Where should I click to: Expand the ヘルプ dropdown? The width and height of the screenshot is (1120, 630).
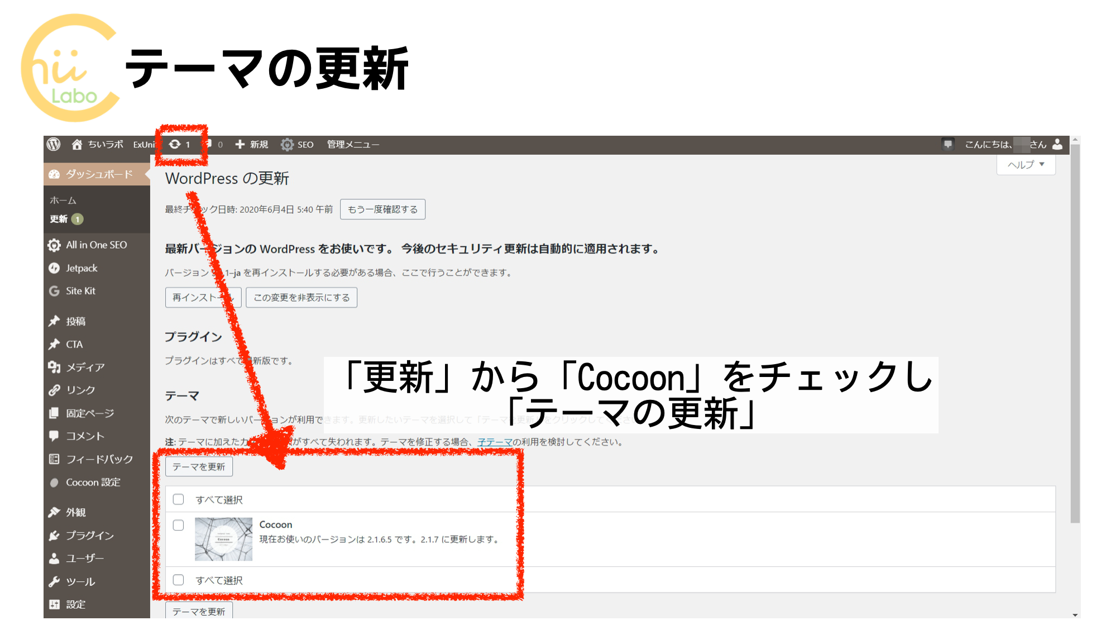1025,164
